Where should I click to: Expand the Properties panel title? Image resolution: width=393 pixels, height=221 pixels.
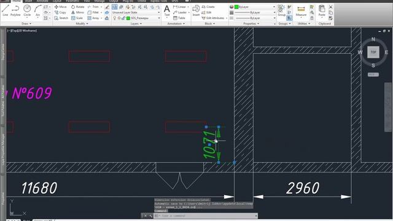pyautogui.click(x=251, y=23)
